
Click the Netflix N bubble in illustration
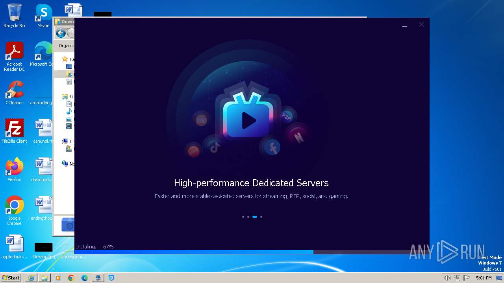tap(298, 137)
